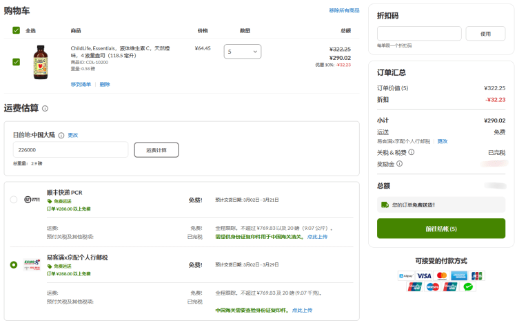Viewport: 517px width, 325px height.
Task: Click the American Express payment icon
Action: (x=459, y=276)
